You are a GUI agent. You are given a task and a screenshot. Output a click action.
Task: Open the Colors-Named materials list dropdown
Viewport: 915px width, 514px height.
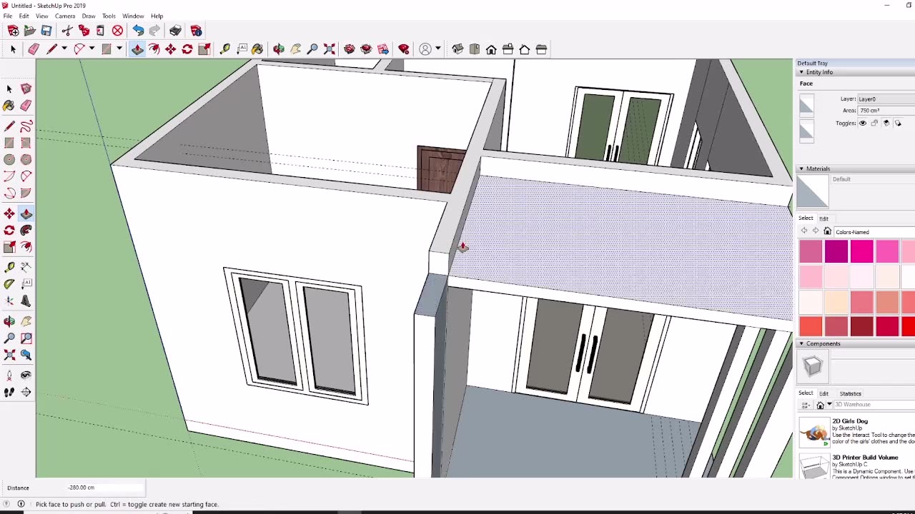875,232
